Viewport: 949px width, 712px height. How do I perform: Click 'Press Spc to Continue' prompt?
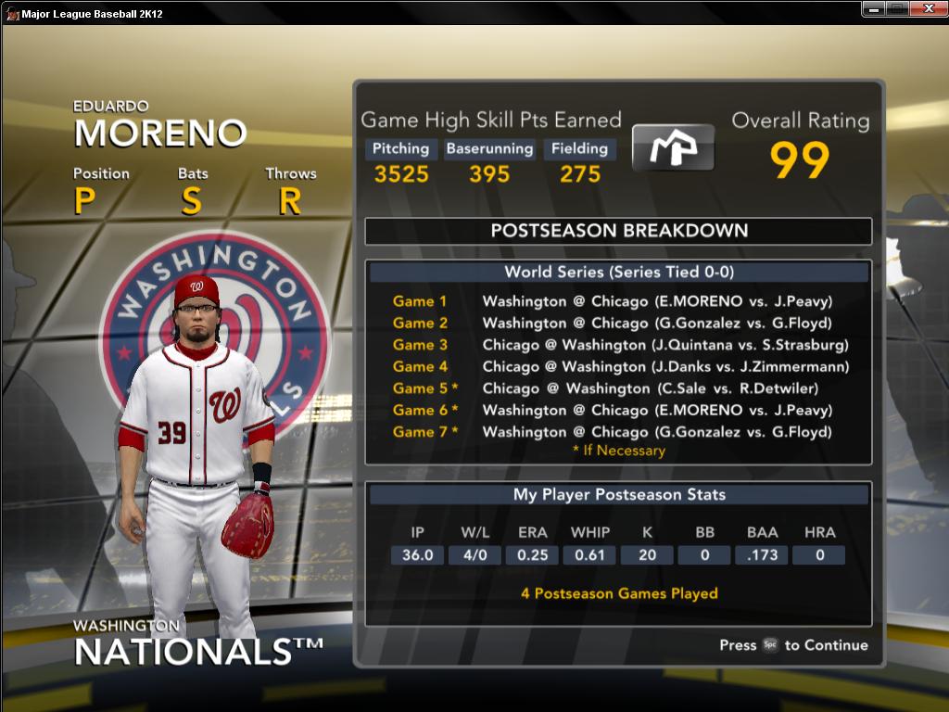[793, 645]
